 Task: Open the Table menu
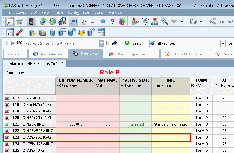(x=59, y=12)
